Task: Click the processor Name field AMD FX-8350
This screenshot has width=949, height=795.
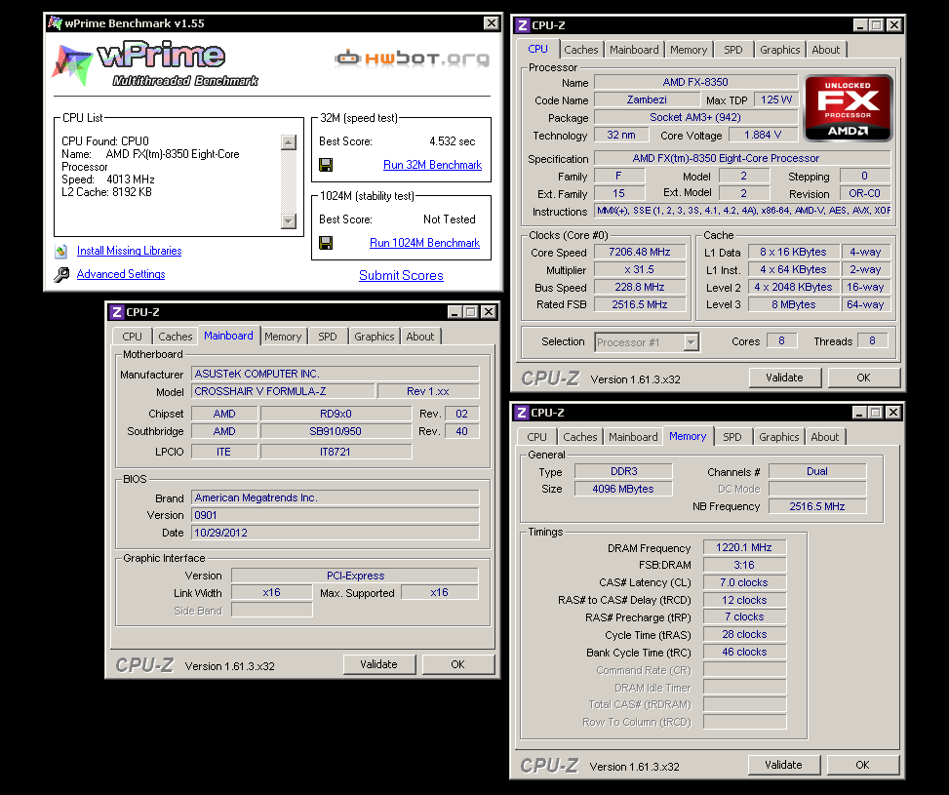Action: (x=695, y=82)
